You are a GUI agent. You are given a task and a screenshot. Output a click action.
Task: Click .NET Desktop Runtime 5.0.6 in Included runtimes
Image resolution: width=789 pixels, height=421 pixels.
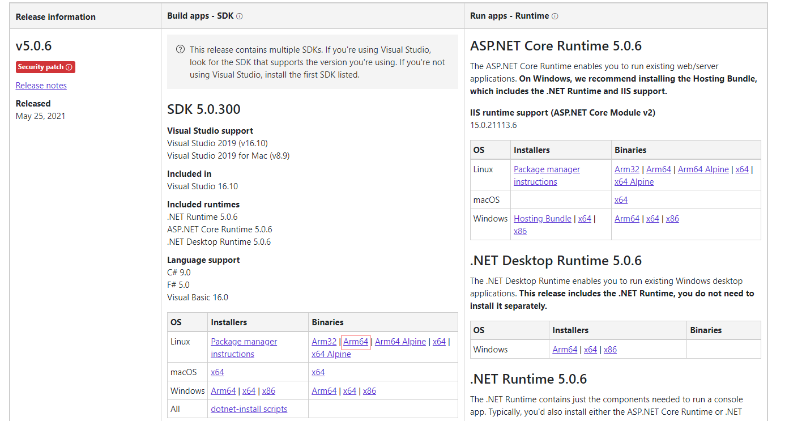pyautogui.click(x=219, y=242)
